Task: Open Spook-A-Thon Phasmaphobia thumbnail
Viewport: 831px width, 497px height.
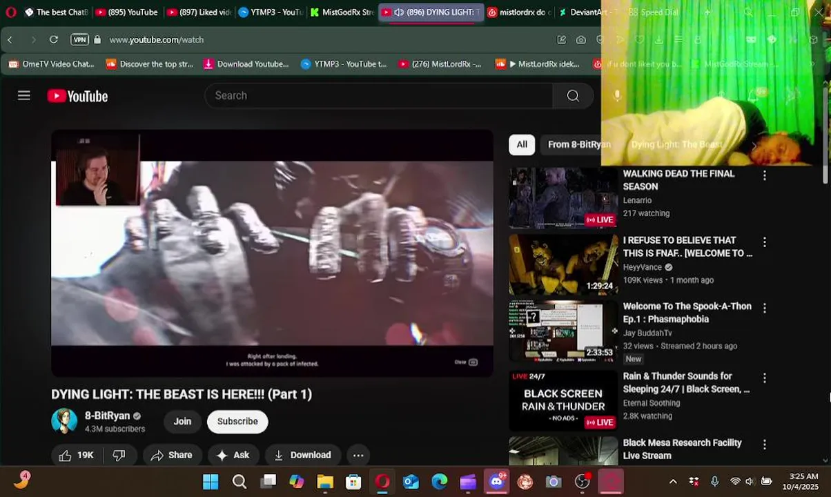Action: tap(563, 331)
